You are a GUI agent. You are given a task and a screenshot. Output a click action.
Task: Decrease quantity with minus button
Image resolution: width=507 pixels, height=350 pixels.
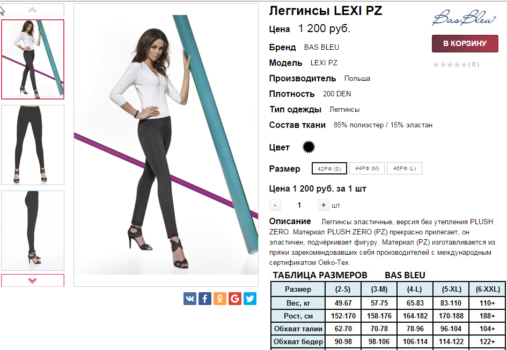point(275,205)
